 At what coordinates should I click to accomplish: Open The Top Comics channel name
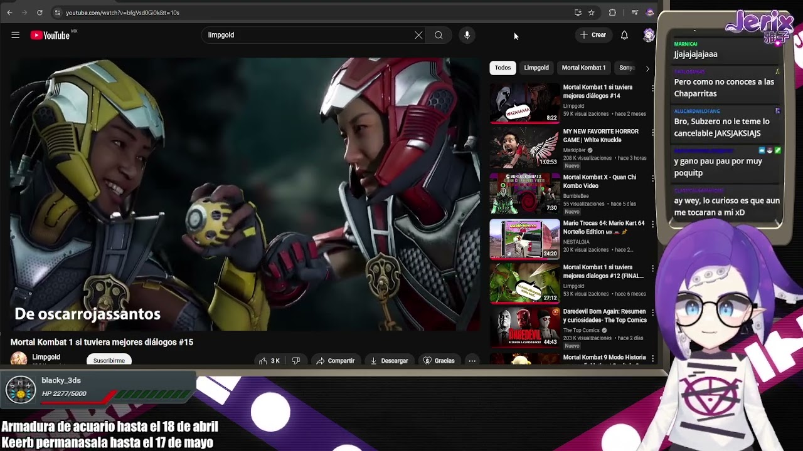pyautogui.click(x=581, y=330)
